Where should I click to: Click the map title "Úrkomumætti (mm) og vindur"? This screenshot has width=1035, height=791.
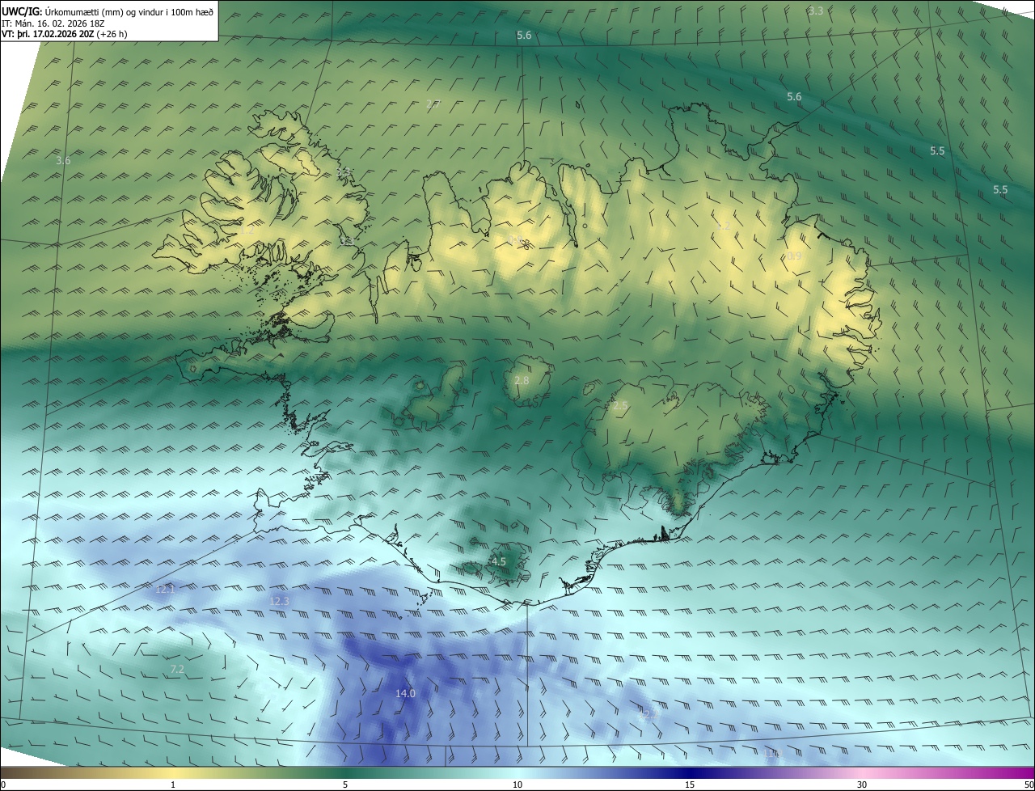coord(106,11)
